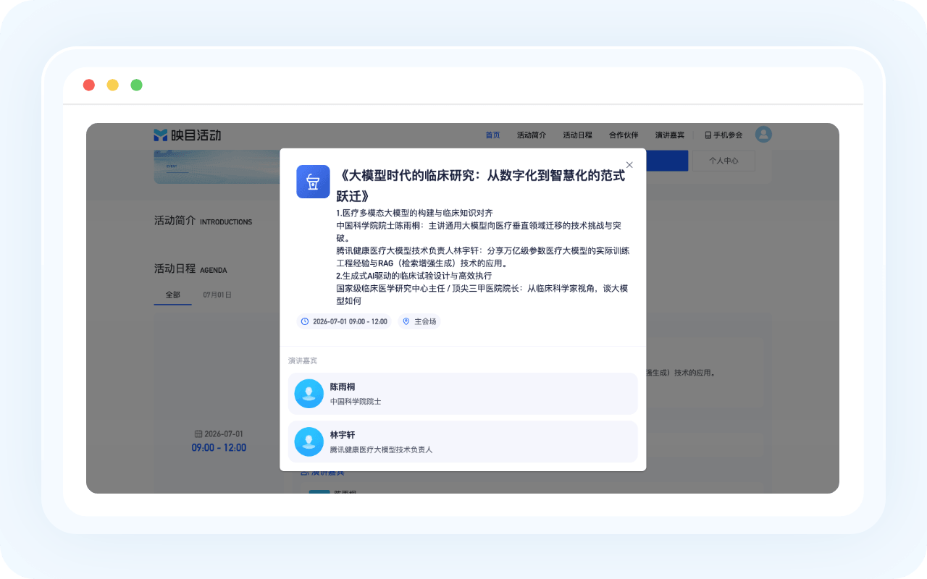Select the 07月01日 agenda tab
927x579 pixels.
(217, 295)
